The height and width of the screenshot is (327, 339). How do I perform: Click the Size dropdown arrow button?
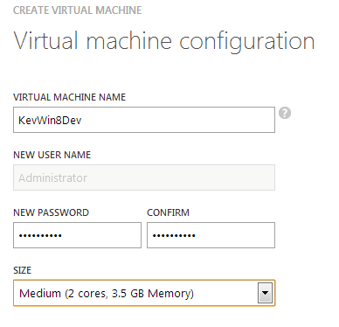(x=265, y=293)
